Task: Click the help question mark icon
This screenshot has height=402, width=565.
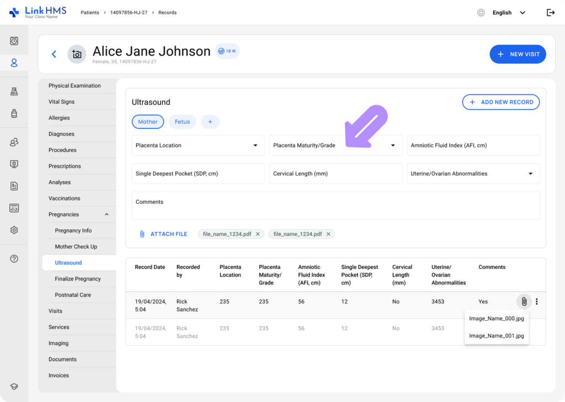Action: coord(14,258)
